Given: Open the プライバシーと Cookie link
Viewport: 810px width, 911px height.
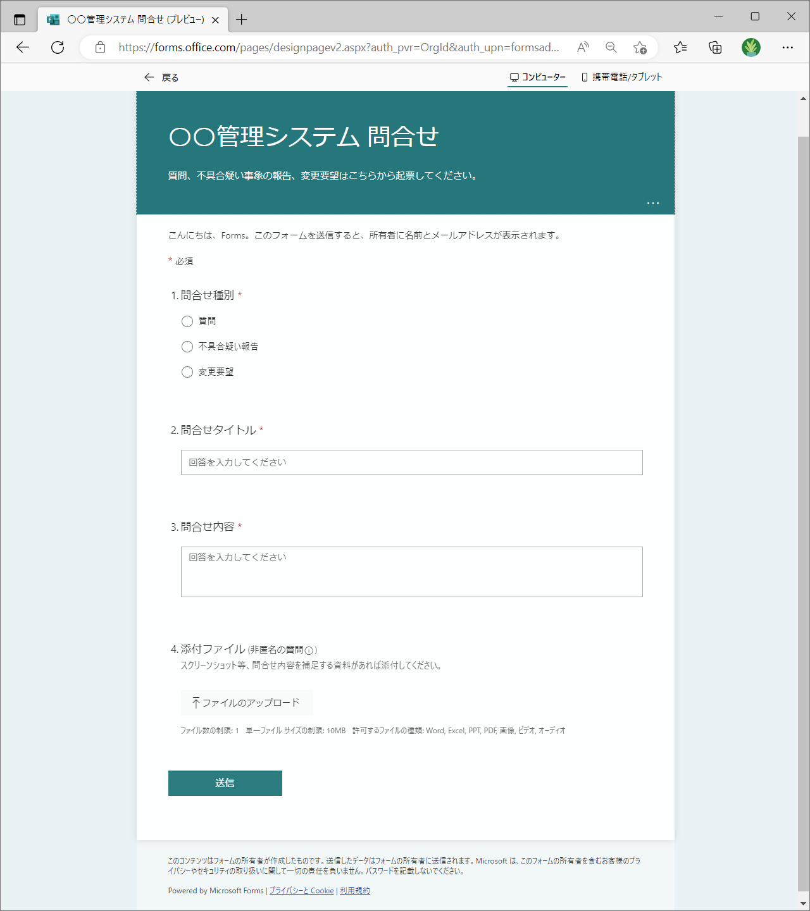Looking at the screenshot, I should click(x=301, y=891).
